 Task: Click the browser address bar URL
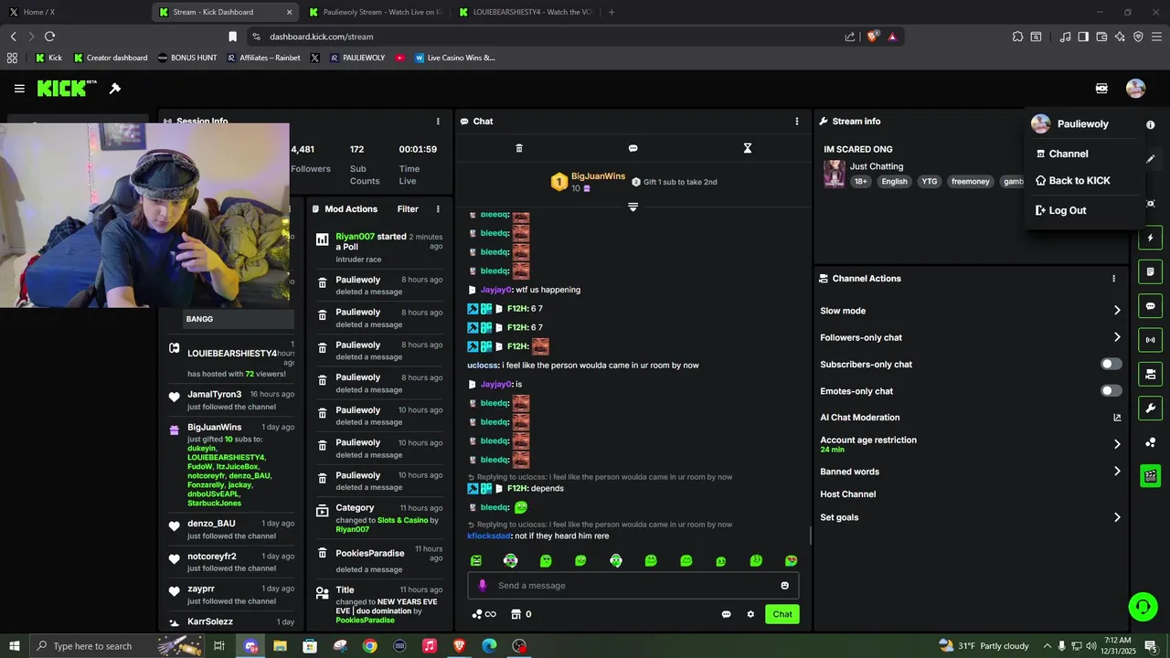coord(322,37)
